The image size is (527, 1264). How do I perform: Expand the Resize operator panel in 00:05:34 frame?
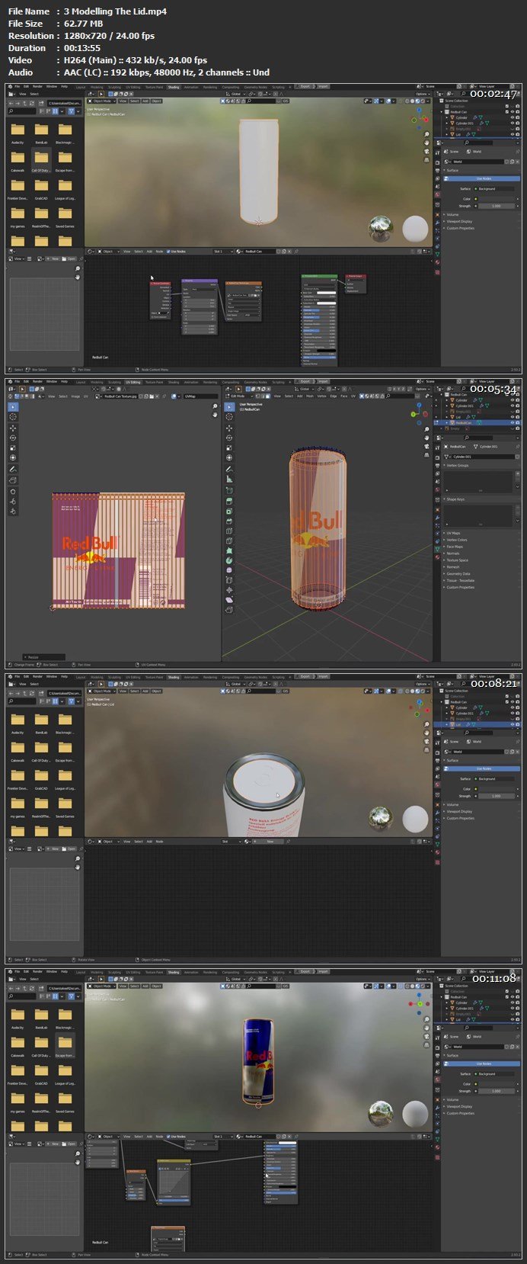click(43, 657)
